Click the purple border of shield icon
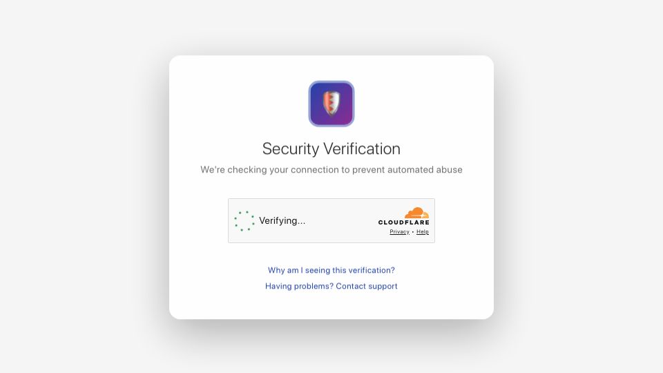The width and height of the screenshot is (663, 373). tap(309, 104)
